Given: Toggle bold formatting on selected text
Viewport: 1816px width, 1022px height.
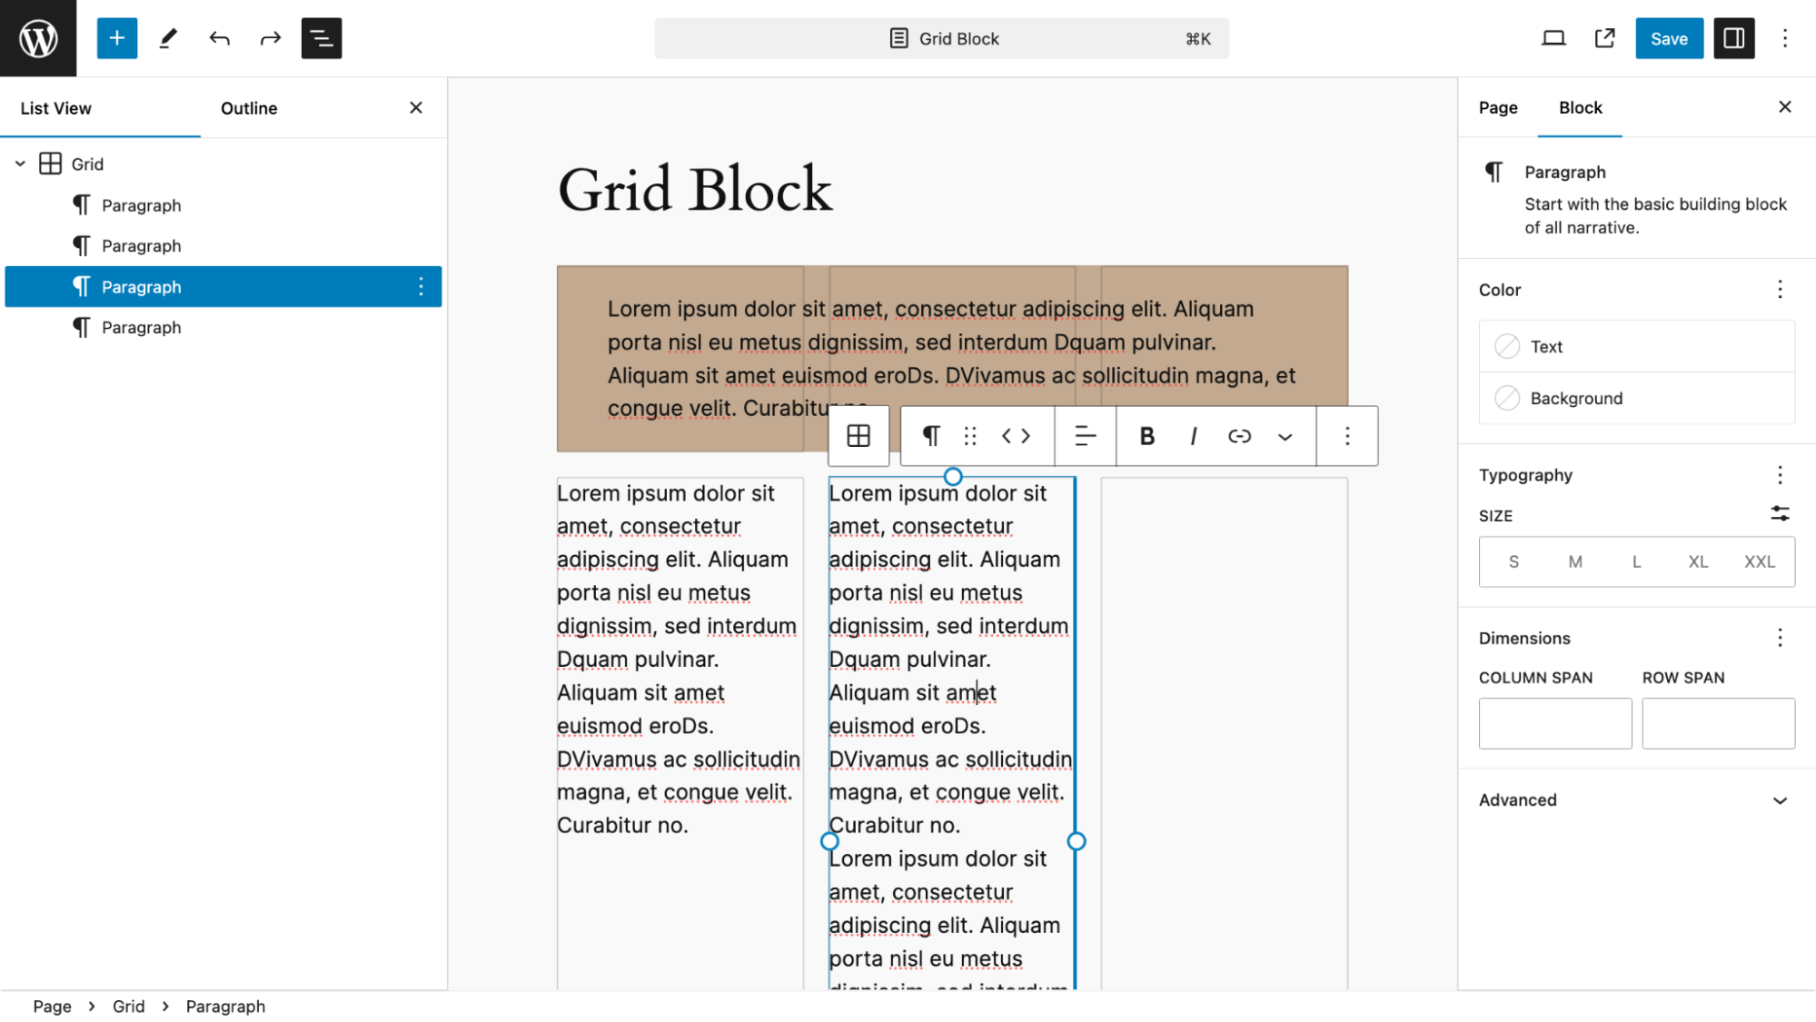Looking at the screenshot, I should pos(1146,435).
